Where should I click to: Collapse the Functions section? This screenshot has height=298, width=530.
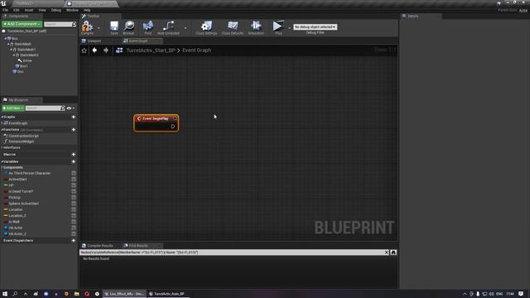pos(2,130)
